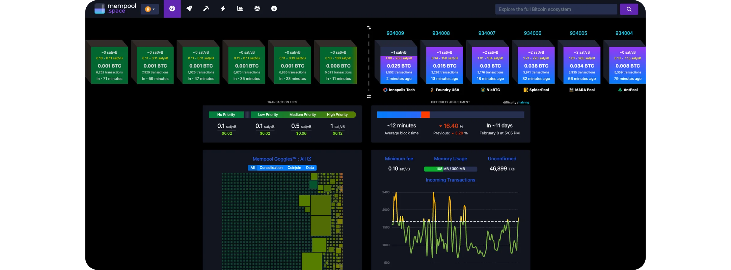Switch to the halving tab
The height and width of the screenshot is (270, 731).
pos(523,103)
